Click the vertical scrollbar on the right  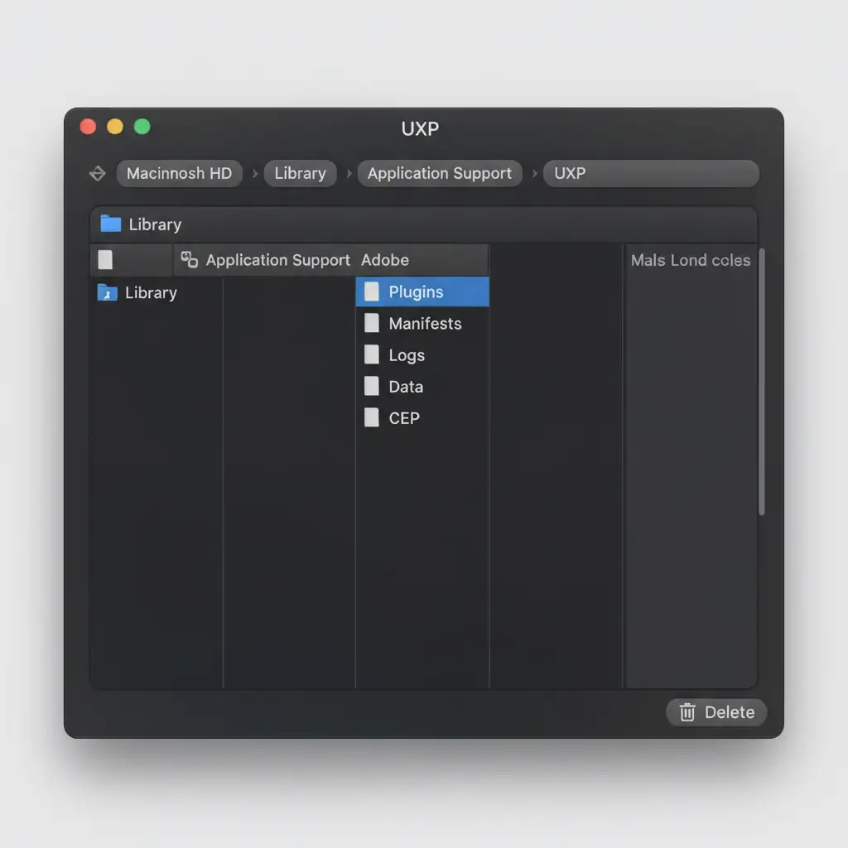[761, 381]
